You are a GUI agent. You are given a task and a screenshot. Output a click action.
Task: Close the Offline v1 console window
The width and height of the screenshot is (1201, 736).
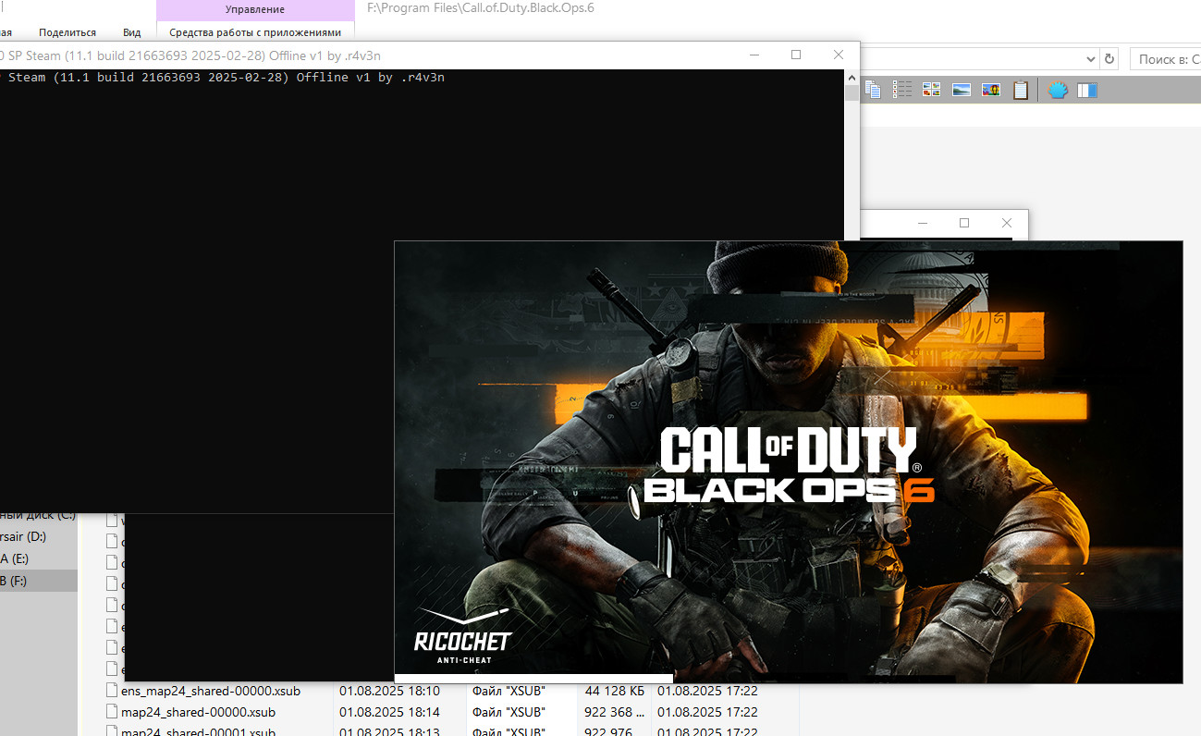(839, 55)
